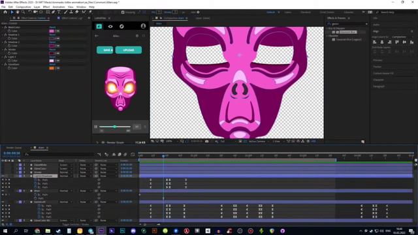Select the Pen tool
This screenshot has height=235, width=418.
54,12
